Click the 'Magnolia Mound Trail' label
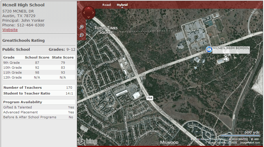Viewport: 264px width, 147px height. tap(94, 117)
